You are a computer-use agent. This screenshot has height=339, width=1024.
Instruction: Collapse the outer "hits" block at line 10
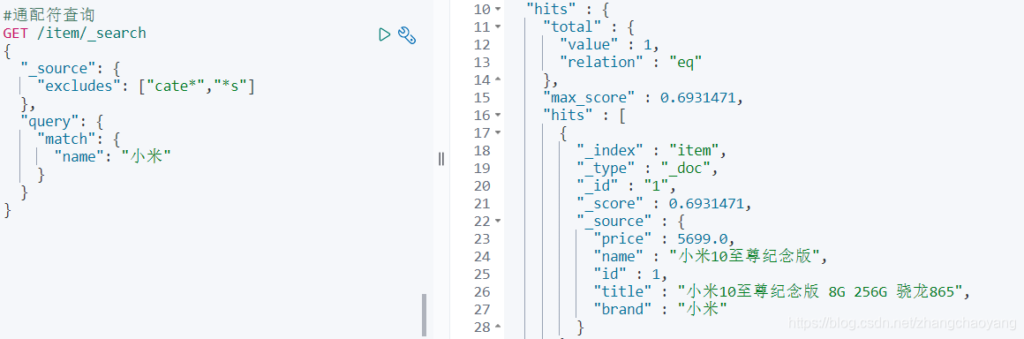tap(498, 10)
